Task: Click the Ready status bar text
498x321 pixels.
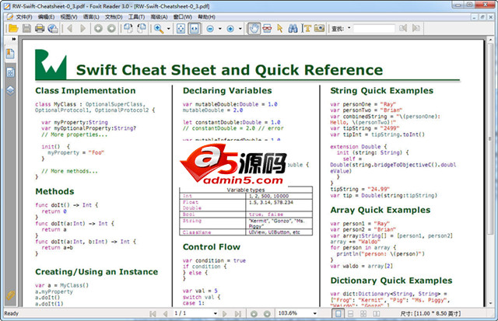Action: [x=12, y=314]
